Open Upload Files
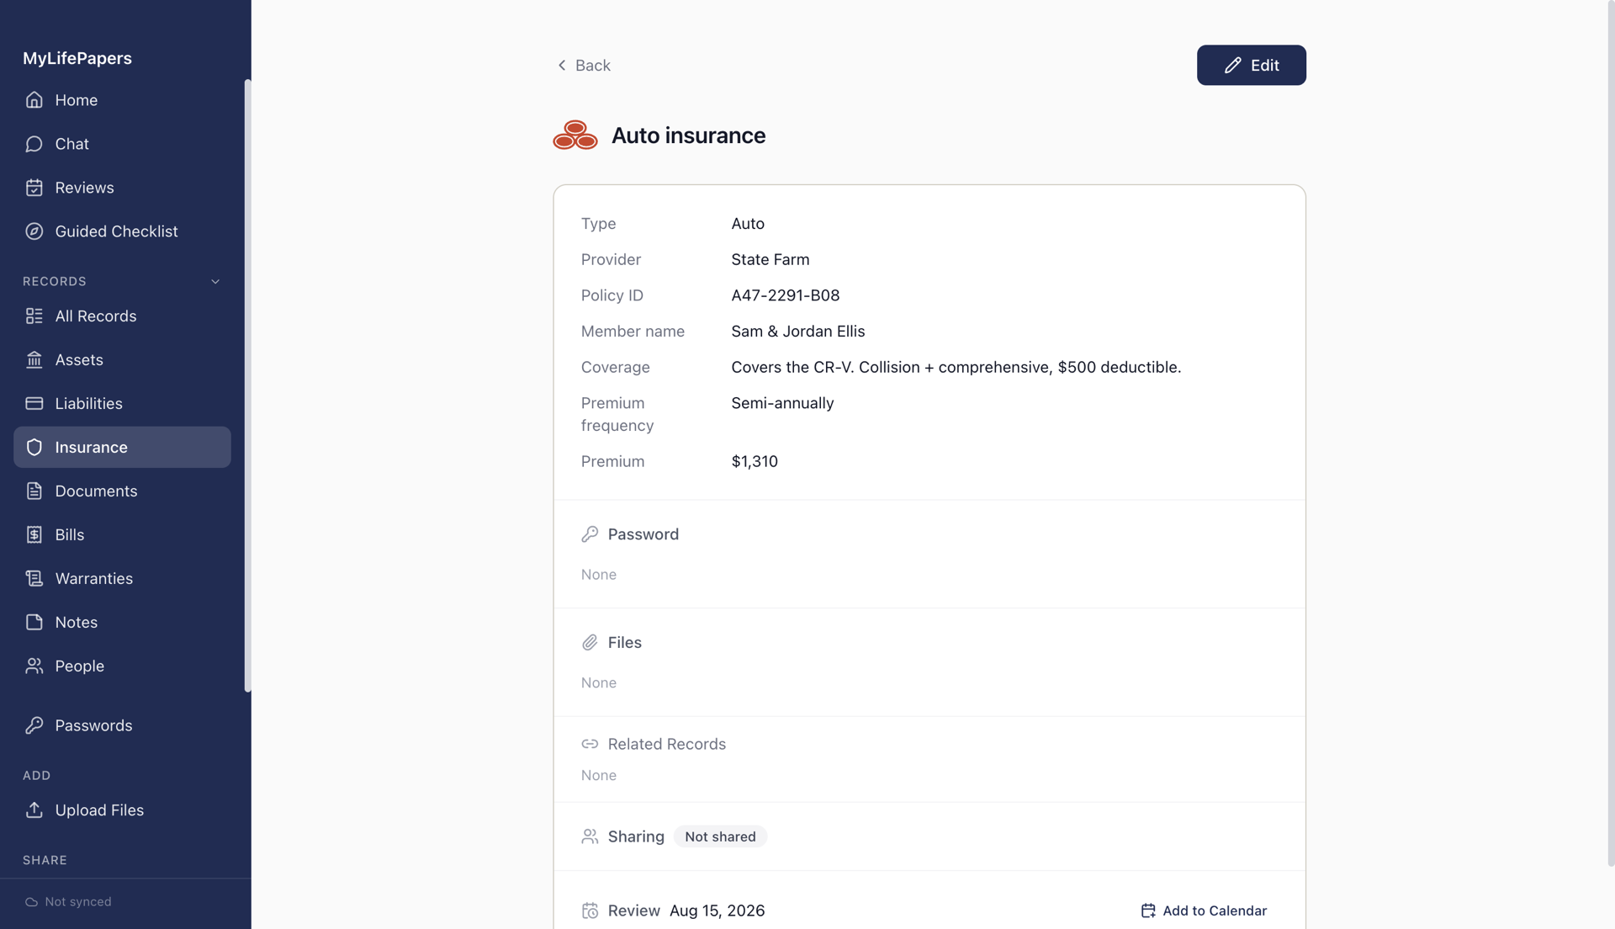The height and width of the screenshot is (929, 1615). point(122,810)
